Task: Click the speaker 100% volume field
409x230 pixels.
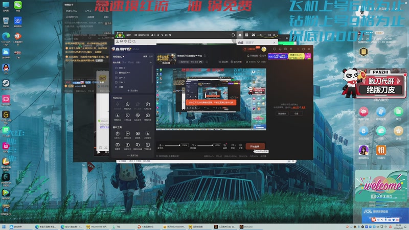Action: (217, 145)
